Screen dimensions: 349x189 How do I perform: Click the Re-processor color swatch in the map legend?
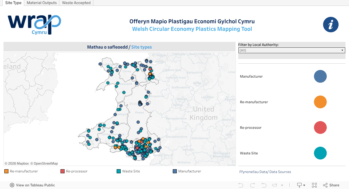63,171
